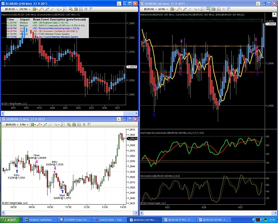Toggle the L link button in 5 Min title bar

[x=119, y=119]
